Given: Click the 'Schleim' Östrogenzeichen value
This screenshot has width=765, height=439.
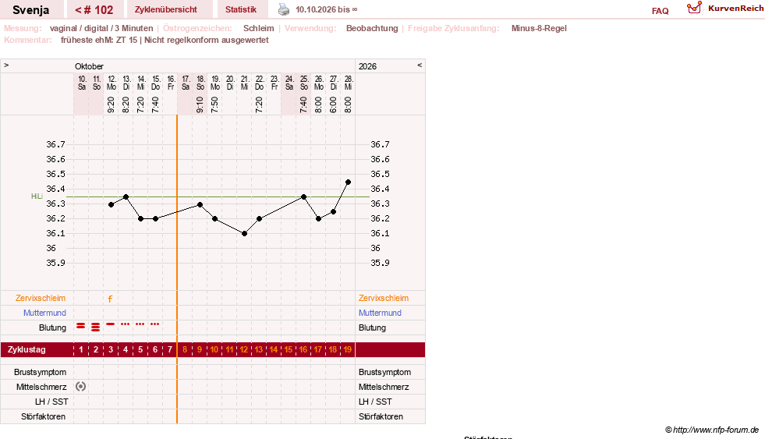Looking at the screenshot, I should pos(259,28).
